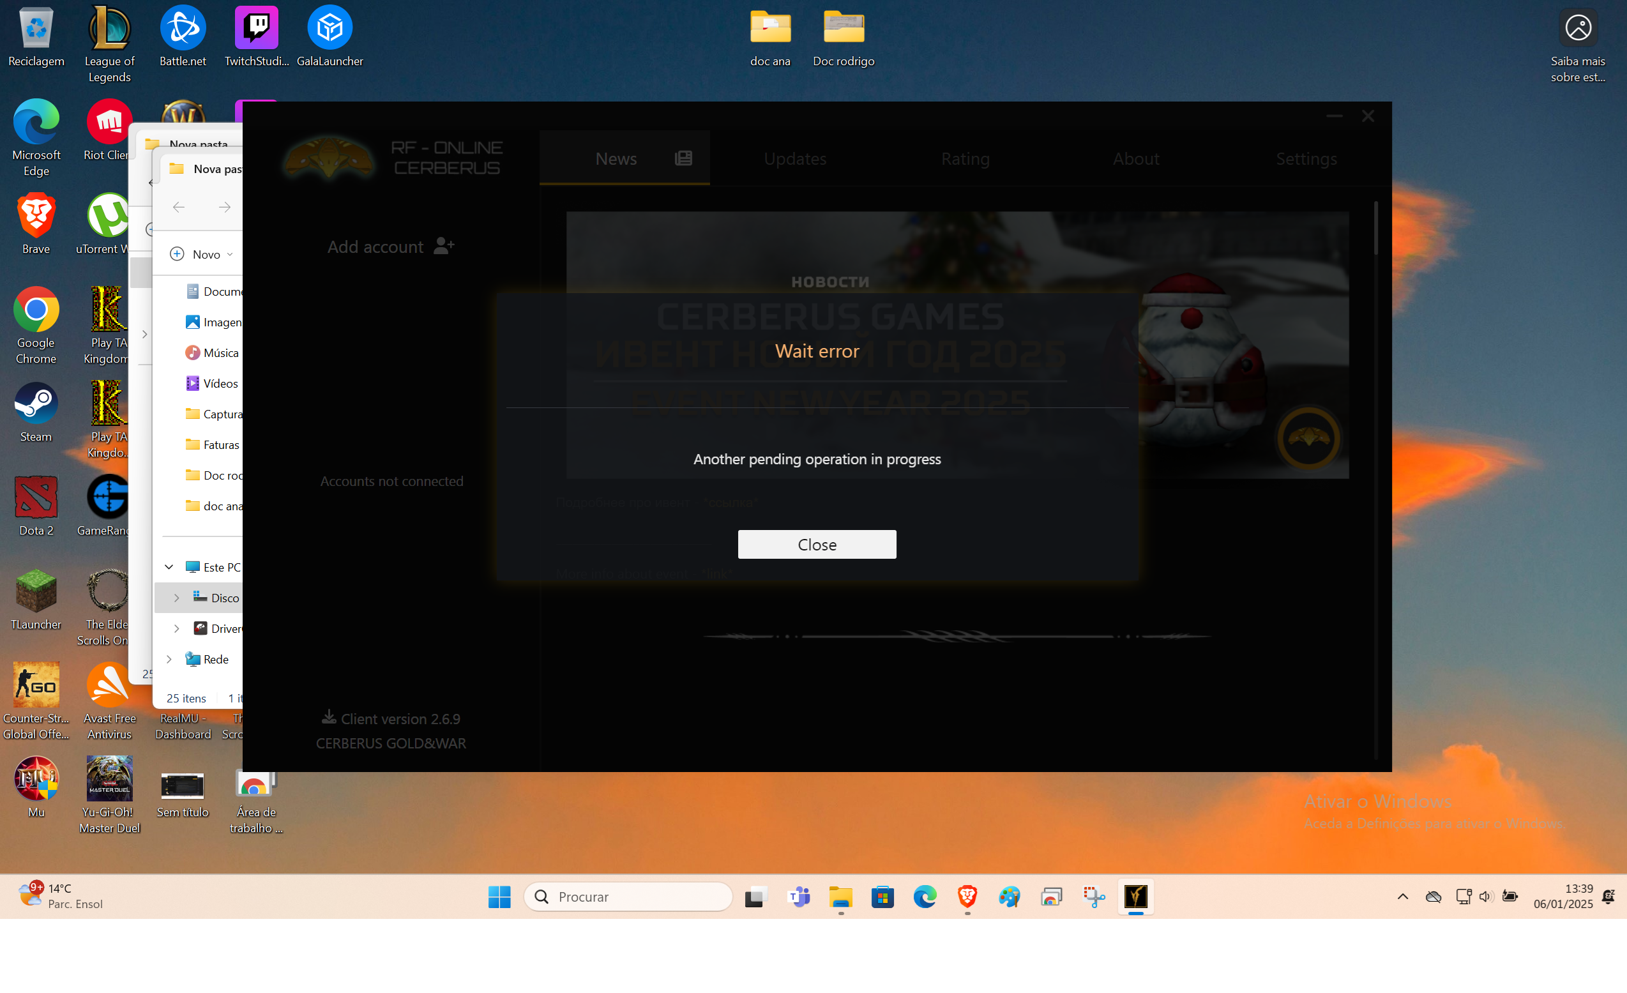Open Brave browser from taskbar
Image resolution: width=1627 pixels, height=993 pixels.
point(967,897)
